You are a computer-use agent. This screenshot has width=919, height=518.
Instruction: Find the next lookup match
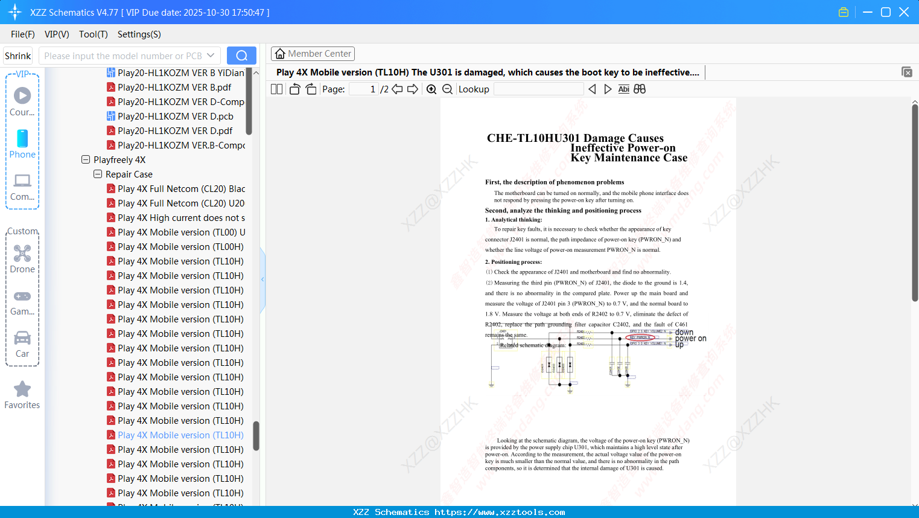point(608,89)
